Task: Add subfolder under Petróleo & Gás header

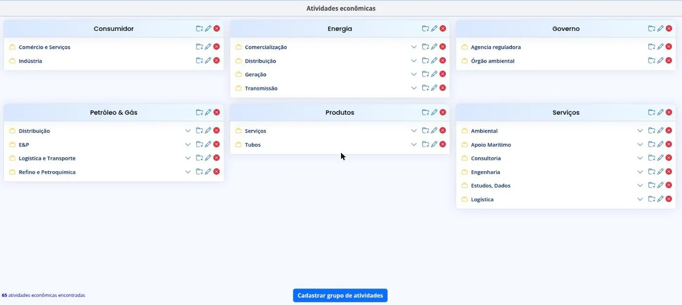Action: coord(199,112)
